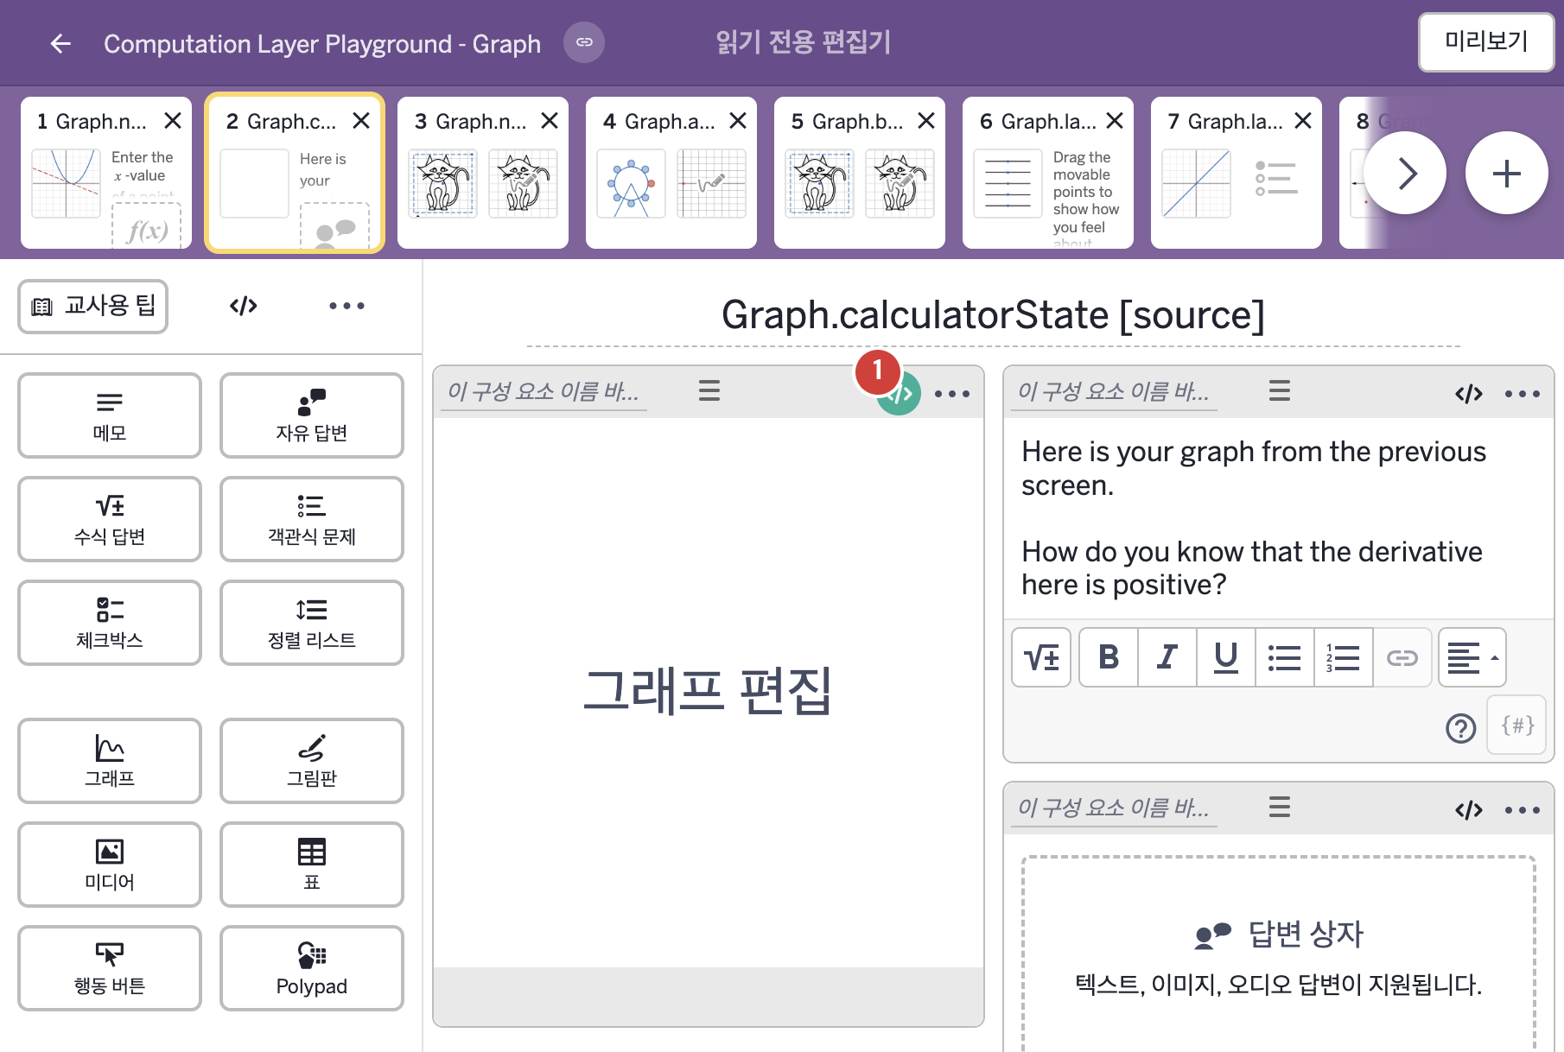This screenshot has height=1052, width=1564.
Task: Add a 체크박스 checkbox component
Action: [110, 623]
